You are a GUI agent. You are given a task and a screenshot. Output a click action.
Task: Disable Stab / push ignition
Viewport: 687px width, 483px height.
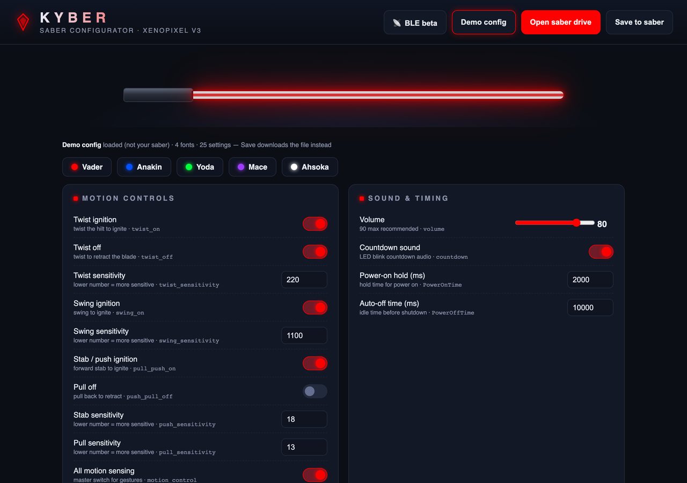315,363
